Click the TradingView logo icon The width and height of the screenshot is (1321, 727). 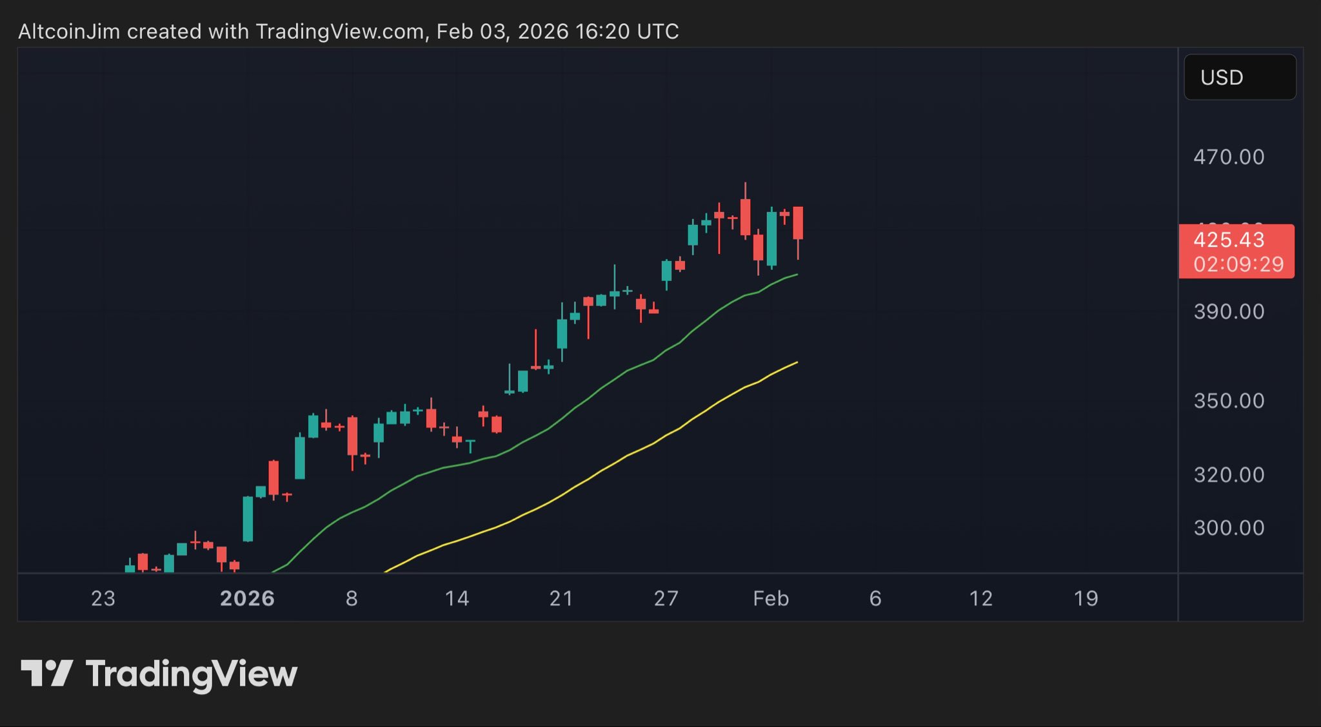click(46, 674)
